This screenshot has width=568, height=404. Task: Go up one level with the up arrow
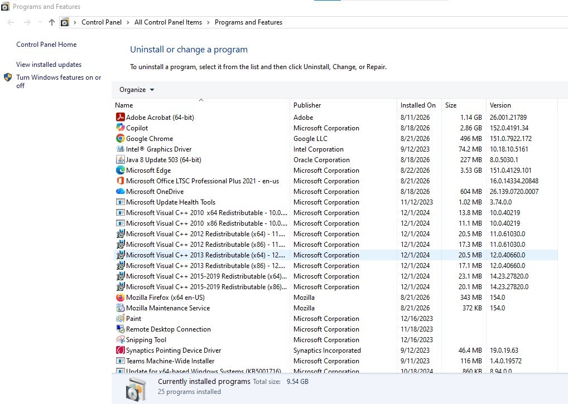(52, 22)
